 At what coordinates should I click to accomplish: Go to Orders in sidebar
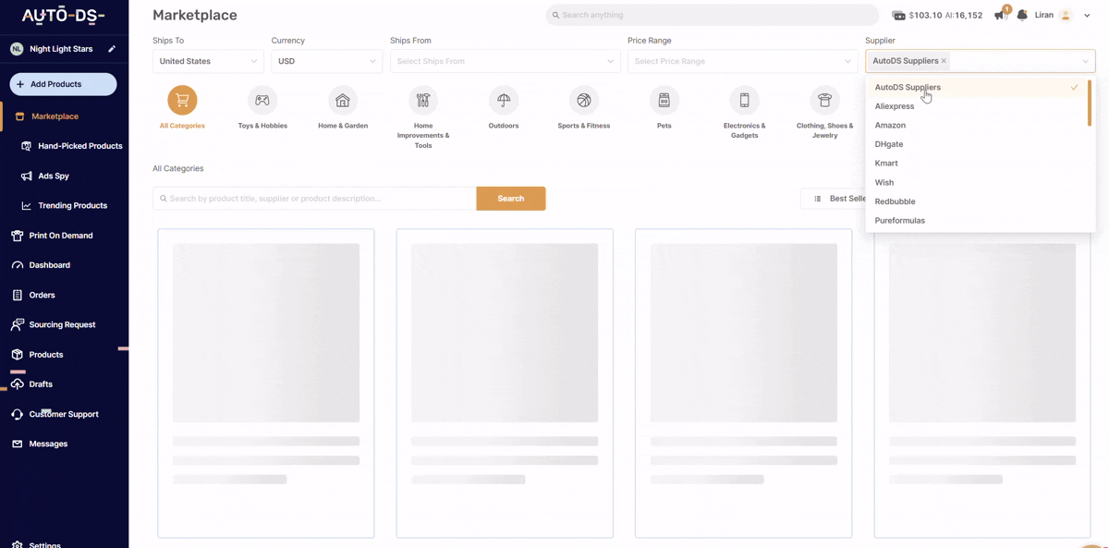tap(42, 295)
